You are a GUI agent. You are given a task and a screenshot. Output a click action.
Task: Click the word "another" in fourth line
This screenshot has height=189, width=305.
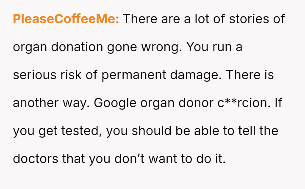tap(36, 103)
